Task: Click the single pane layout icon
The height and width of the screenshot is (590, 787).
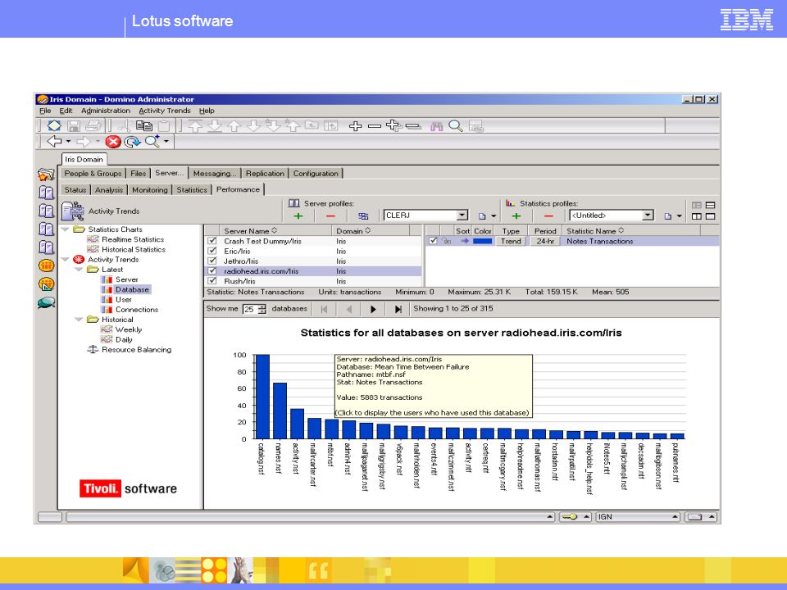Action: pyautogui.click(x=710, y=216)
